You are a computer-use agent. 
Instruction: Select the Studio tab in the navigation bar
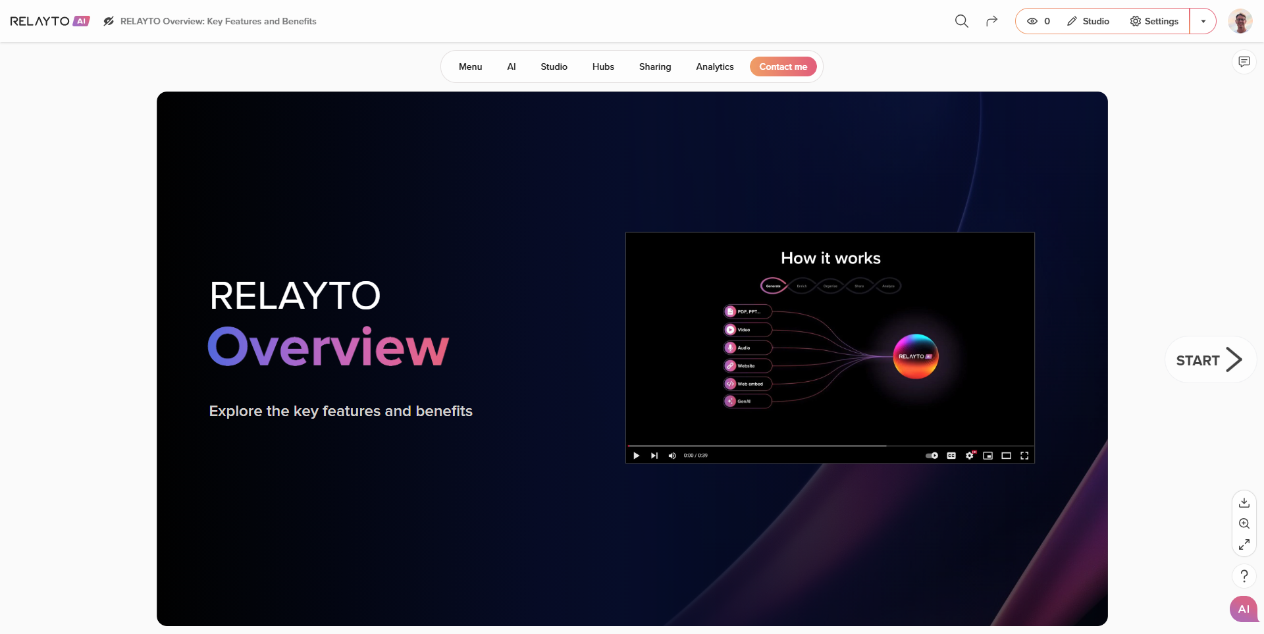click(x=554, y=66)
